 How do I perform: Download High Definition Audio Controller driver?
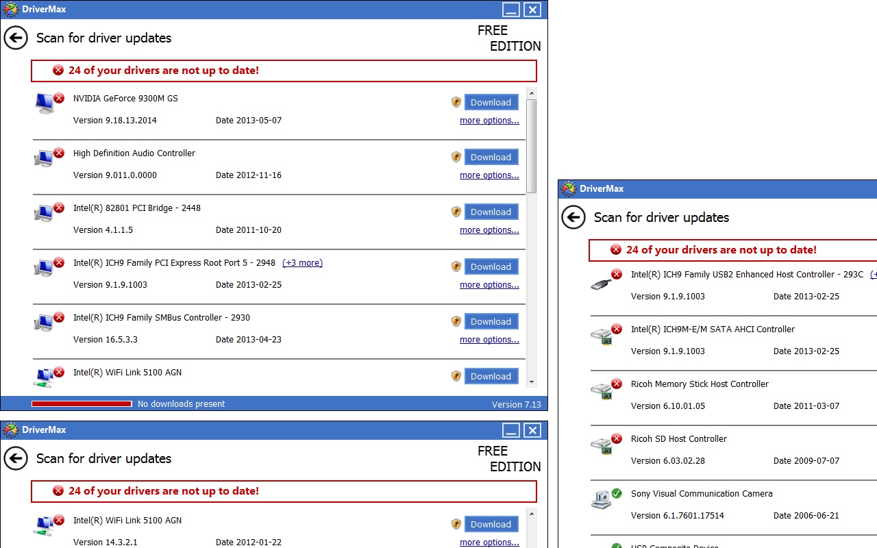click(x=491, y=157)
